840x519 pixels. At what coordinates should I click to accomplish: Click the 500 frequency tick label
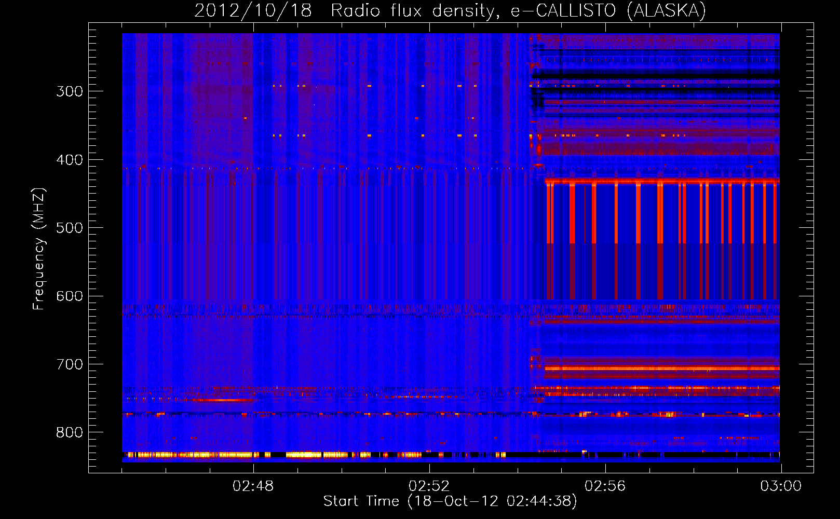tap(70, 228)
